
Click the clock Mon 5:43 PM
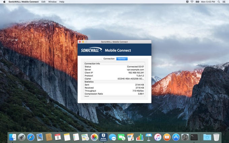coord(208,2)
